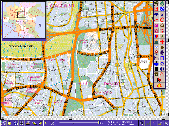Select the green house icon
Screen dimensions: 169x126
tap(156, 74)
